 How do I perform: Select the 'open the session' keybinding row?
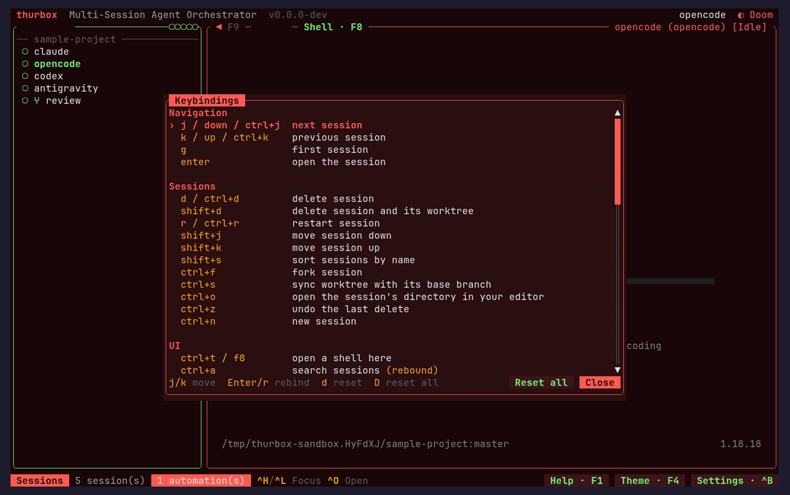point(391,162)
